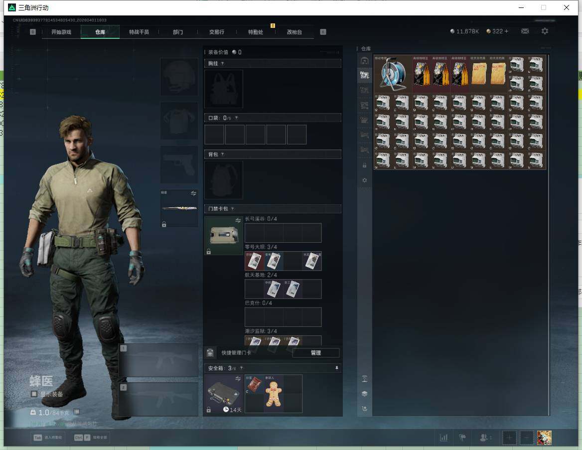The image size is (582, 450).
Task: Open the 部门 tab
Action: click(x=178, y=32)
